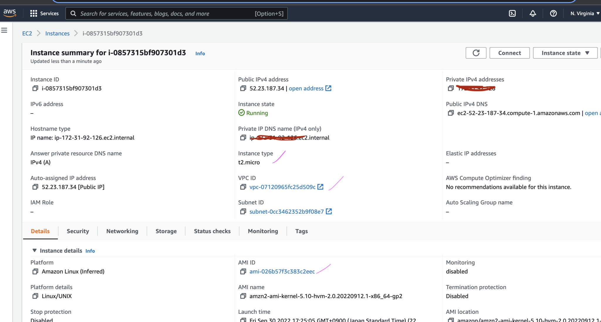The height and width of the screenshot is (322, 601).
Task: Click the services search bar
Action: pos(176,13)
